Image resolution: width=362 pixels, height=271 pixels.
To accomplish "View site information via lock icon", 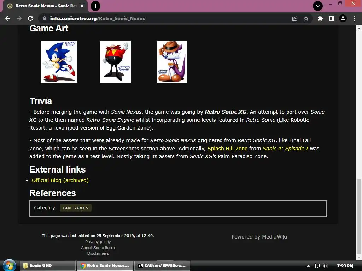I will tap(45, 18).
